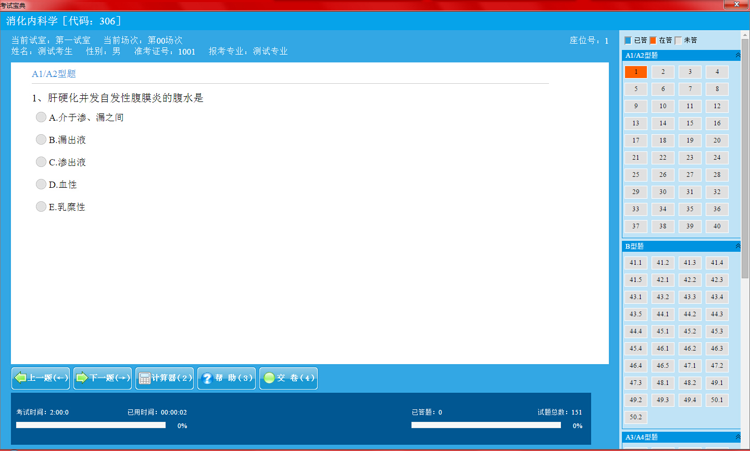Navigate to question 15
The width and height of the screenshot is (750, 451).
click(x=690, y=123)
